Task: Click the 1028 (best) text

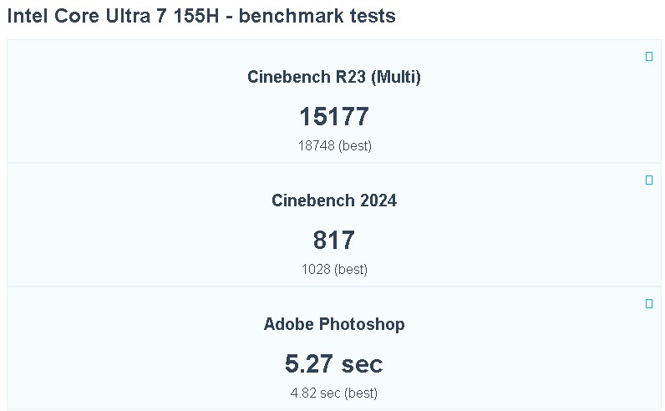Action: [x=334, y=269]
